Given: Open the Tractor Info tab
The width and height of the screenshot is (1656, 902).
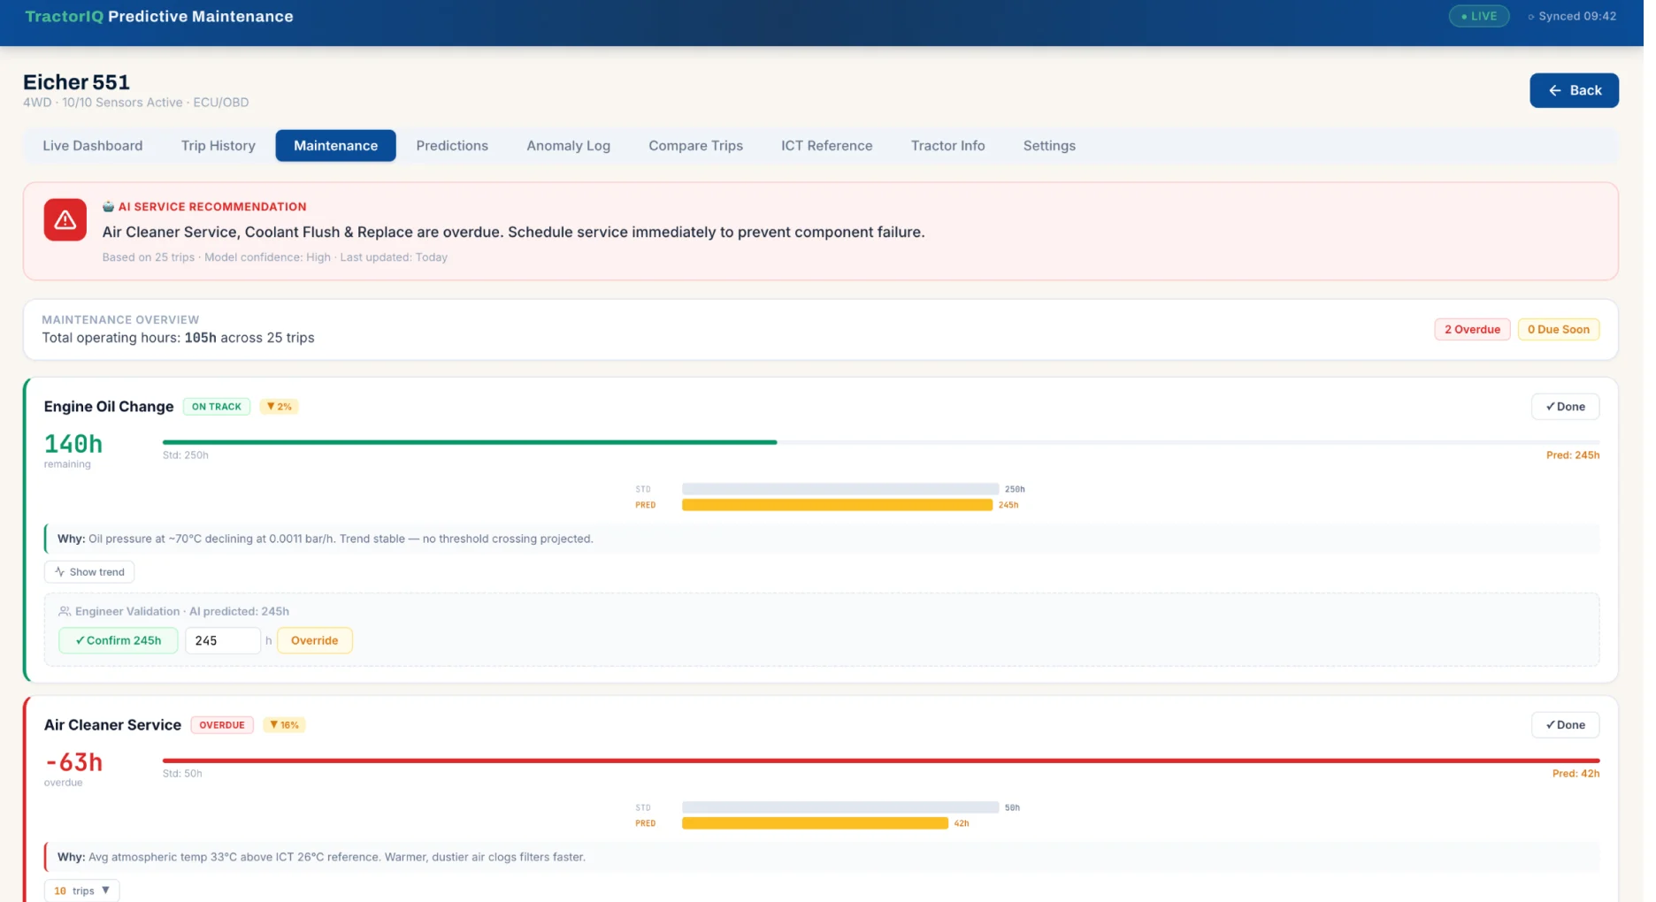Looking at the screenshot, I should tap(947, 146).
